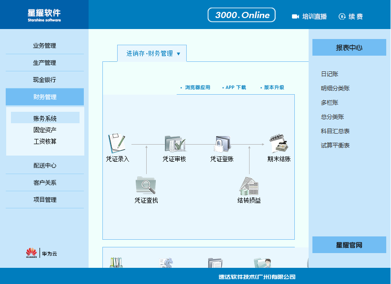The image size is (391, 284).
Task: Open the 多栏账 report
Action: (x=330, y=102)
